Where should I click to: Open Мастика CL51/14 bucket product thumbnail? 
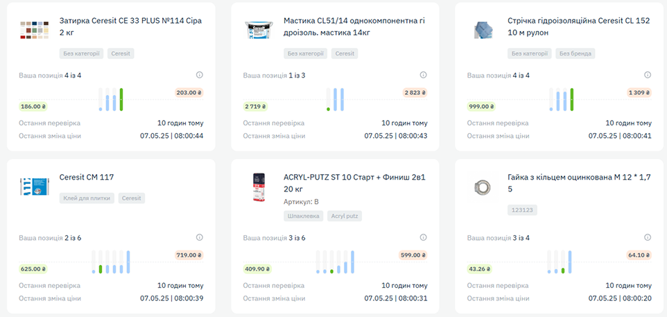pyautogui.click(x=259, y=30)
